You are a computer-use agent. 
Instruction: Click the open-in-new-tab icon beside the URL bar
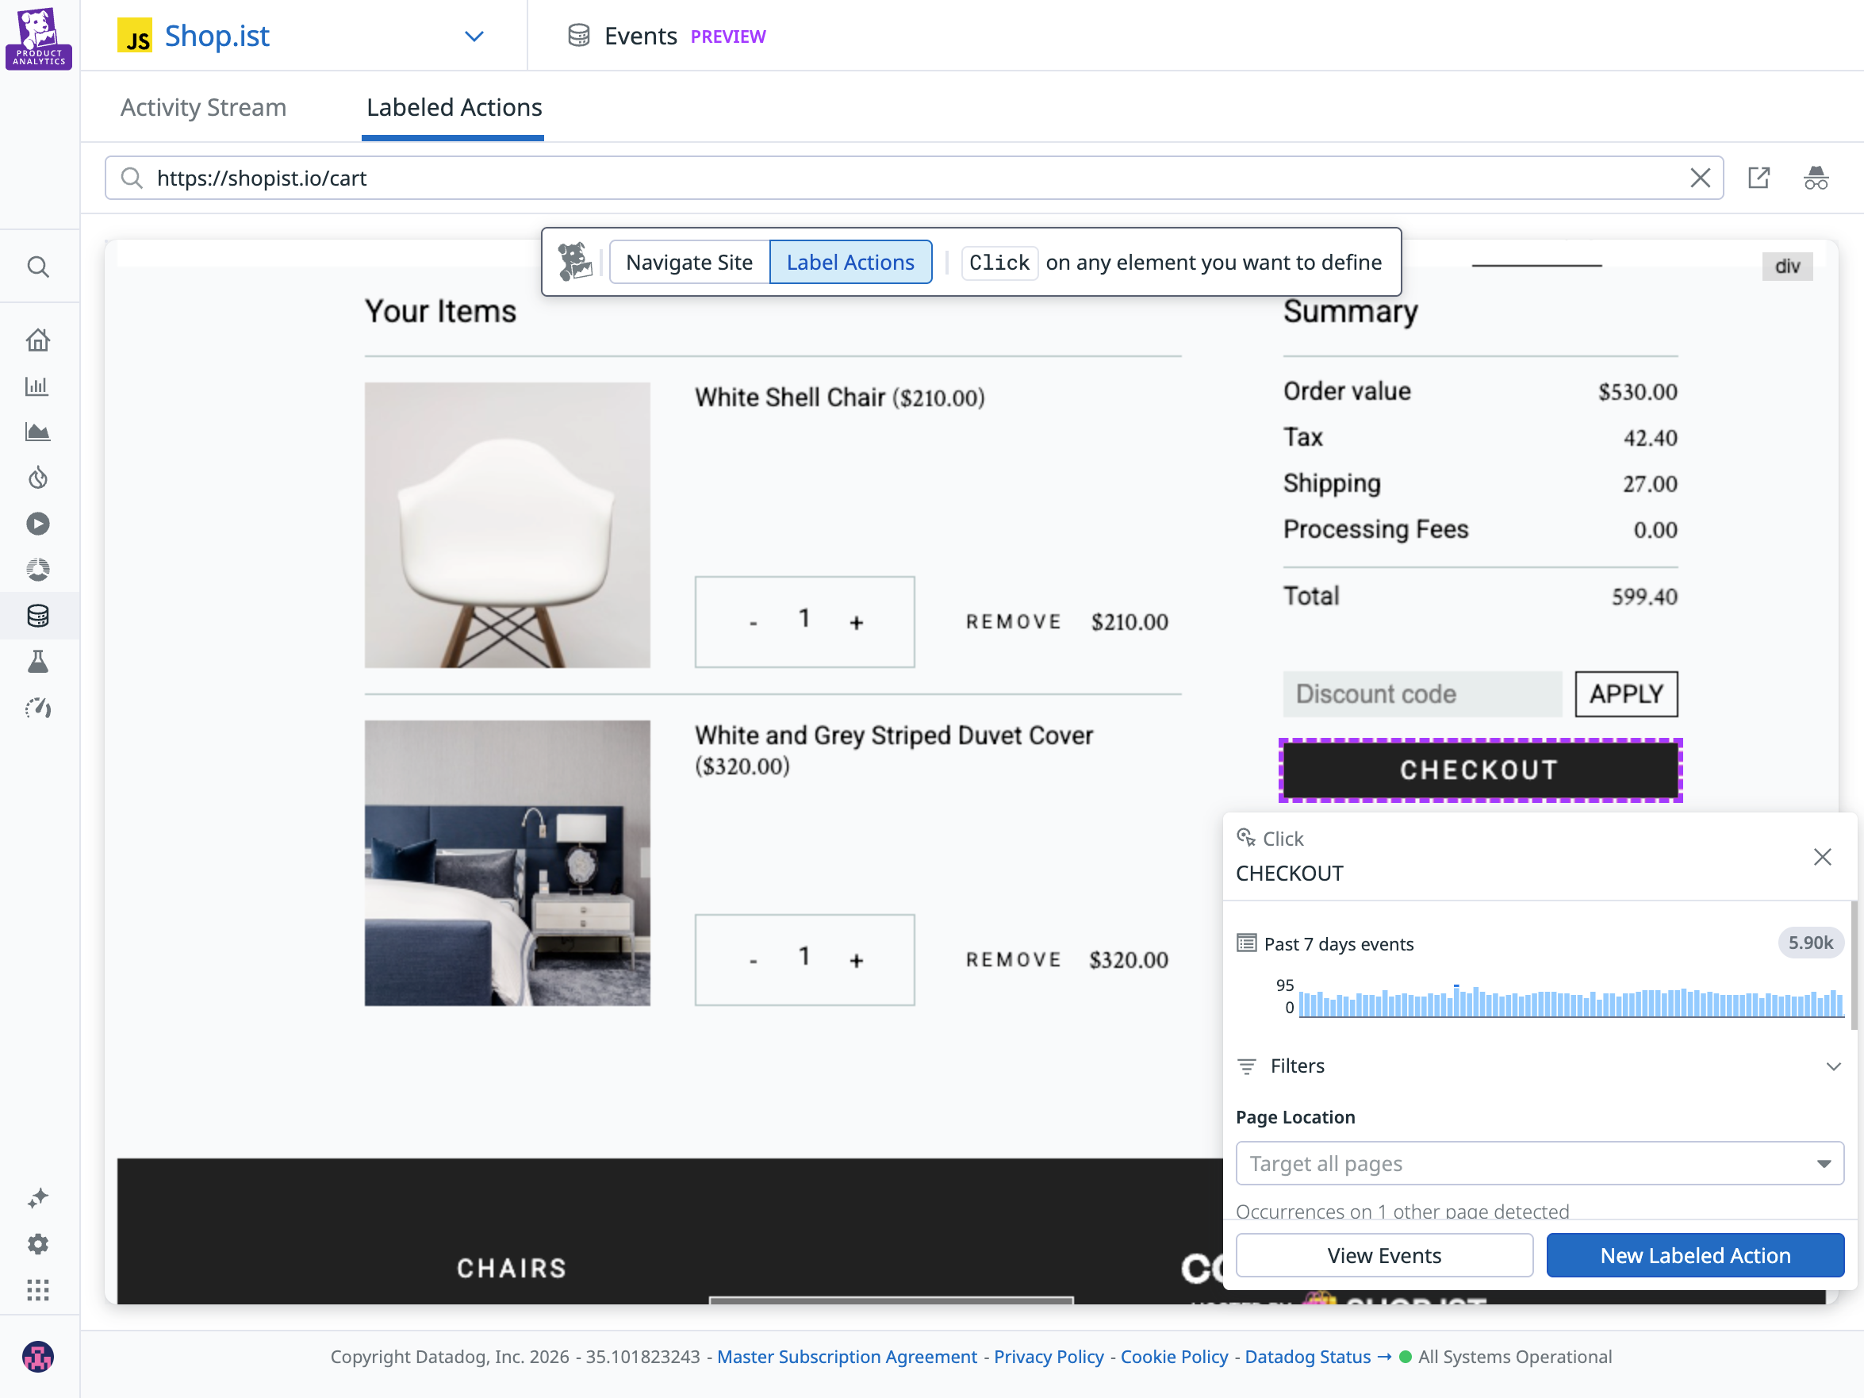(1759, 178)
